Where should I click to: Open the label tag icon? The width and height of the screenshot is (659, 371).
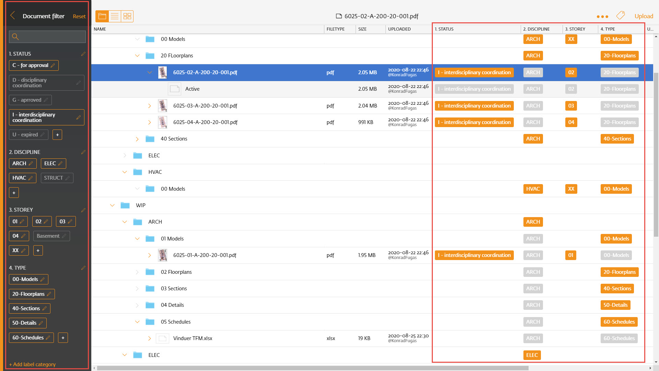pos(621,15)
